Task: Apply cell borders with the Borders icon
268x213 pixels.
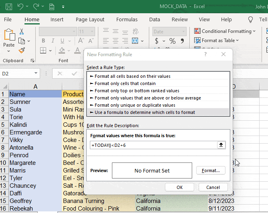Action: [43, 51]
